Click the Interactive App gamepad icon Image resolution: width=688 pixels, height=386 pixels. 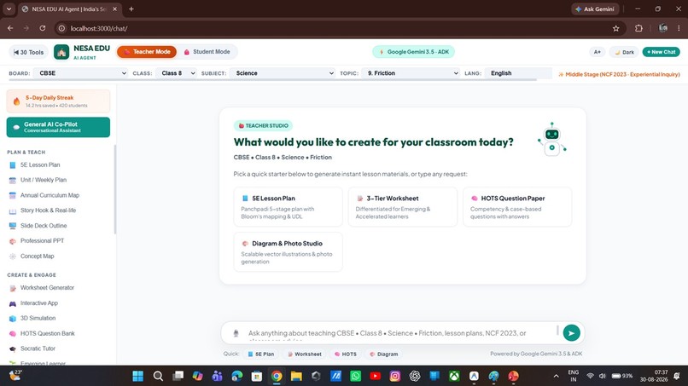13,303
